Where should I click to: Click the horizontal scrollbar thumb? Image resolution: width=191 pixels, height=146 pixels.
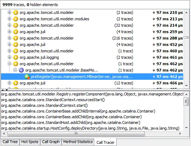click(76, 134)
